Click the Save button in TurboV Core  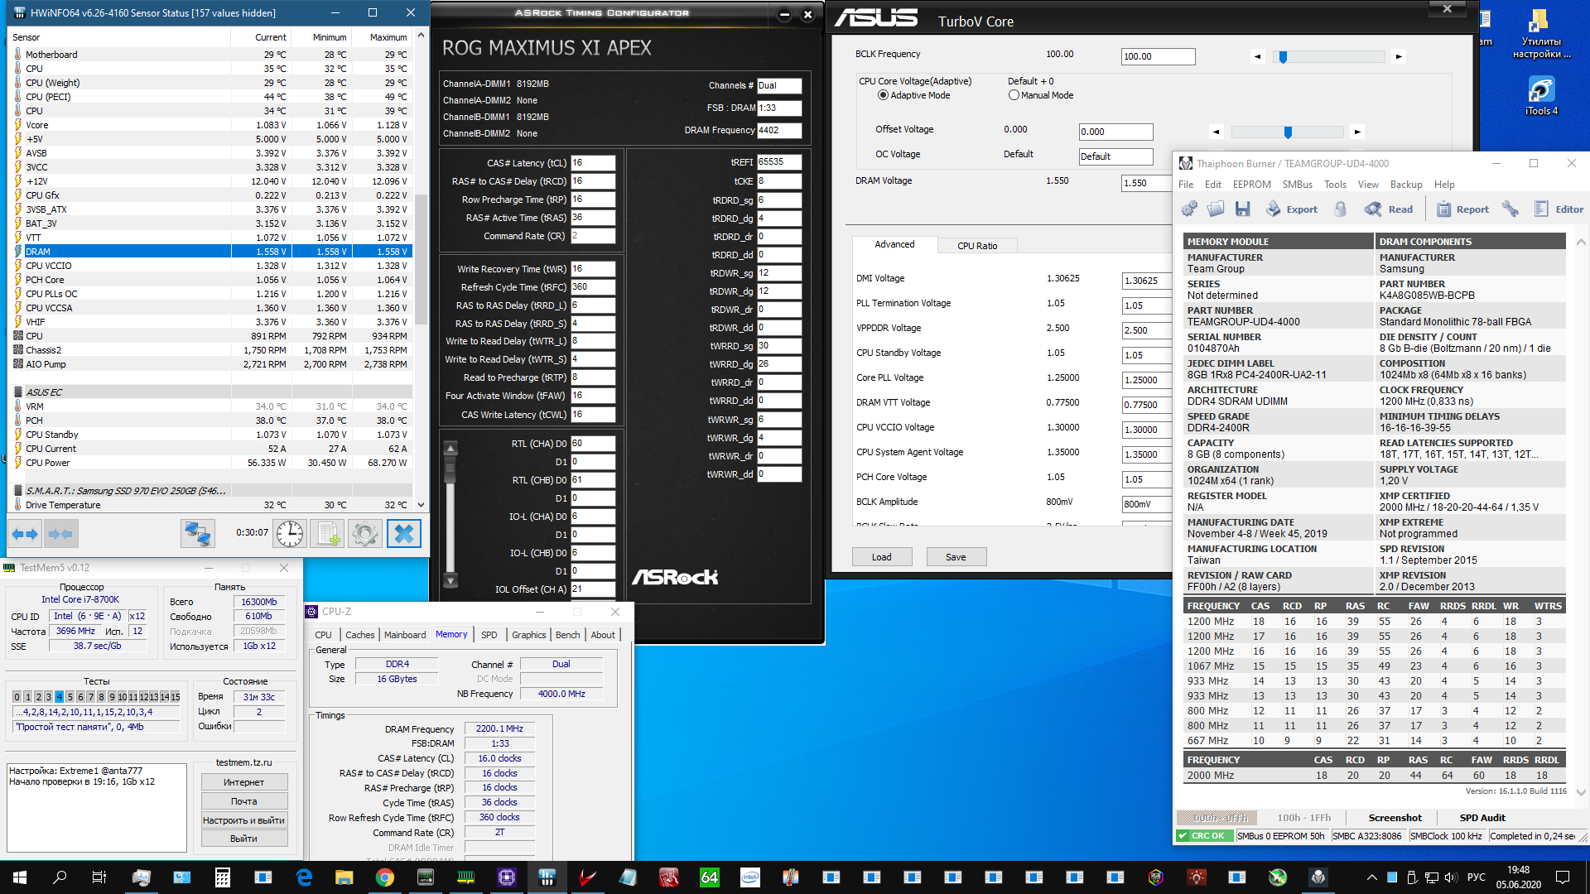tap(956, 557)
